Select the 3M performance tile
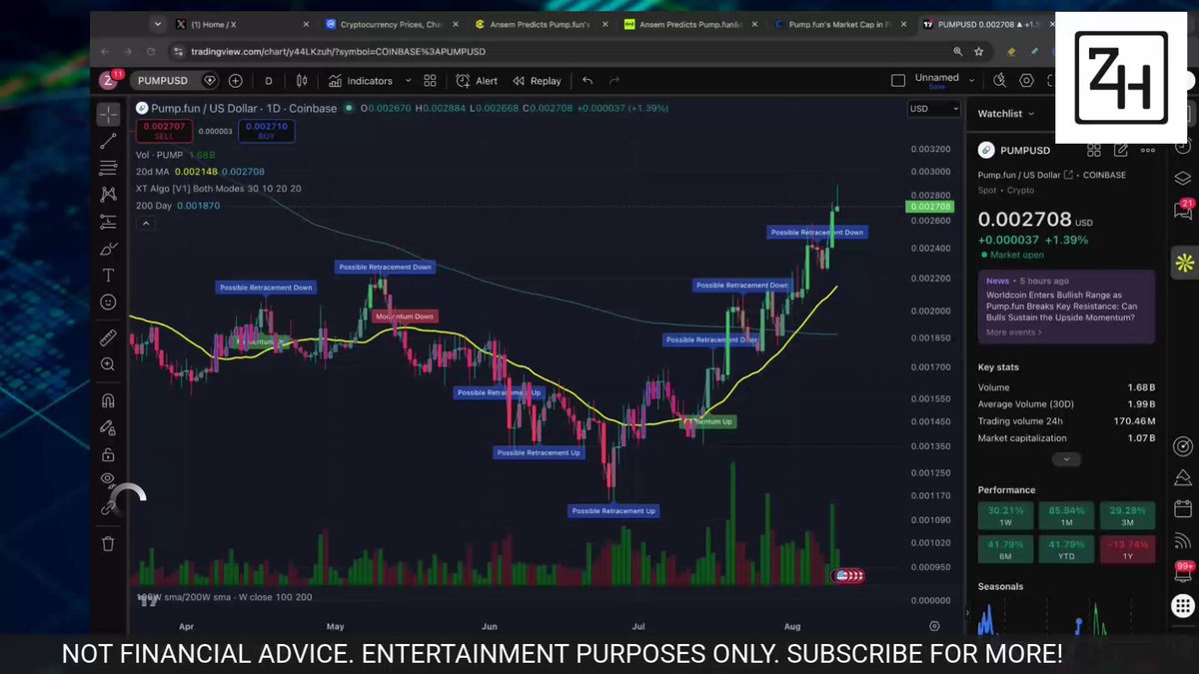The width and height of the screenshot is (1199, 674). click(x=1127, y=516)
